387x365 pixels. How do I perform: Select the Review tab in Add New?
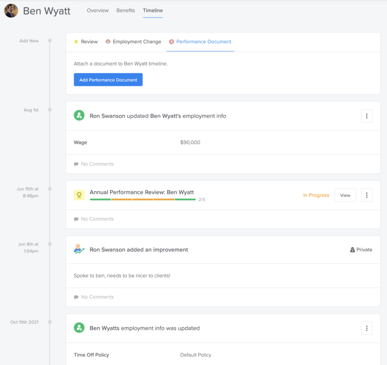pyautogui.click(x=86, y=42)
